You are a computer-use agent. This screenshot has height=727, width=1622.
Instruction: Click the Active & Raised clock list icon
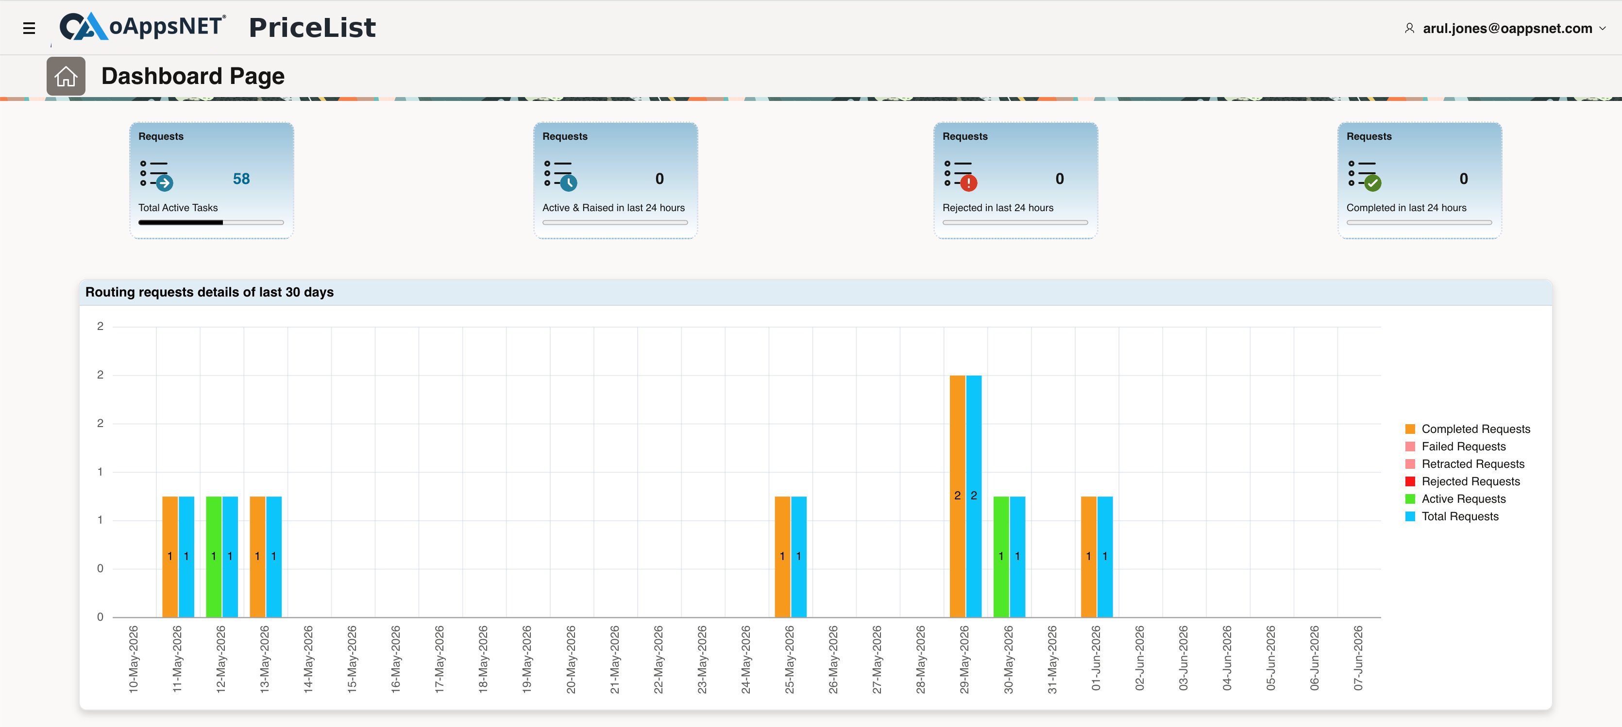(560, 175)
